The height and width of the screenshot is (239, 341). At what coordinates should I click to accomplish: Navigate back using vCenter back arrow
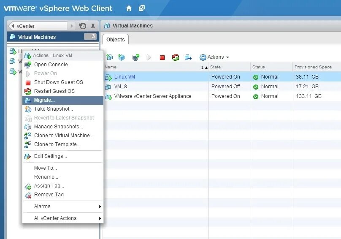coord(13,26)
